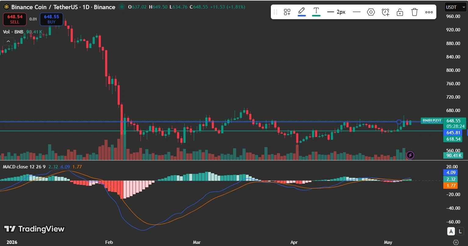Click the 0.01 spread value
Viewport: 468px width, 246px height.
tap(33, 19)
